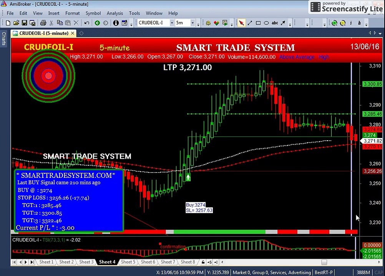Select the red arrow pointer tool
385x276 pixels.
(x=241, y=23)
